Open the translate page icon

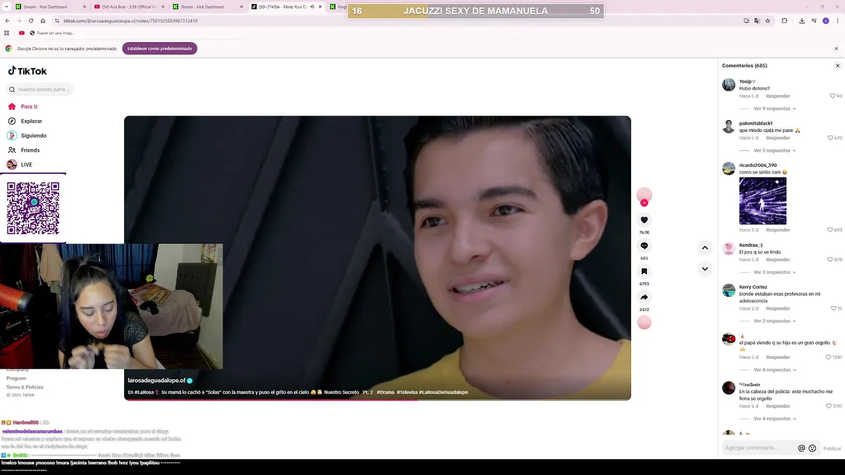(757, 20)
